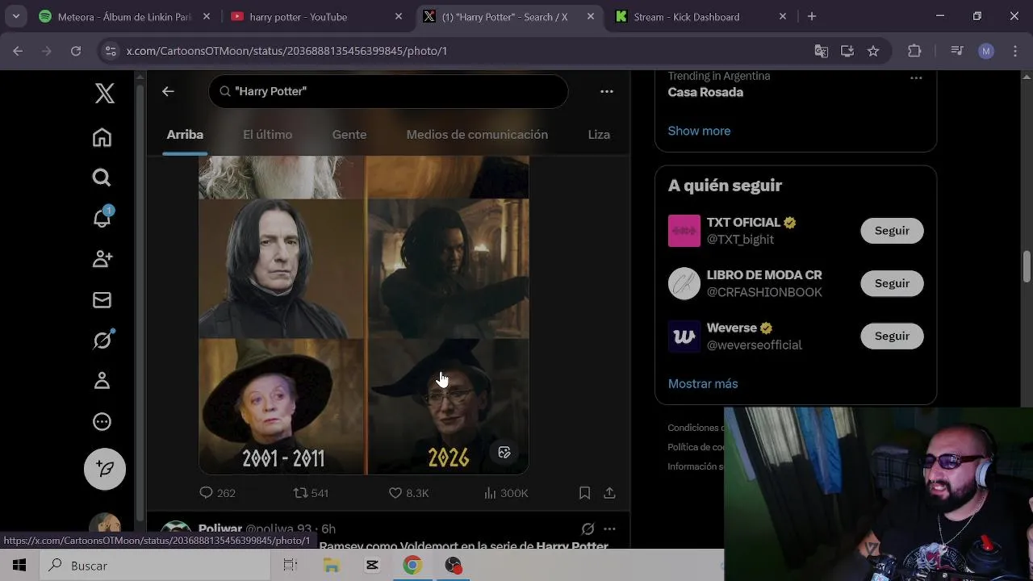Open Task View on taskbar
This screenshot has width=1033, height=581.
(x=291, y=566)
